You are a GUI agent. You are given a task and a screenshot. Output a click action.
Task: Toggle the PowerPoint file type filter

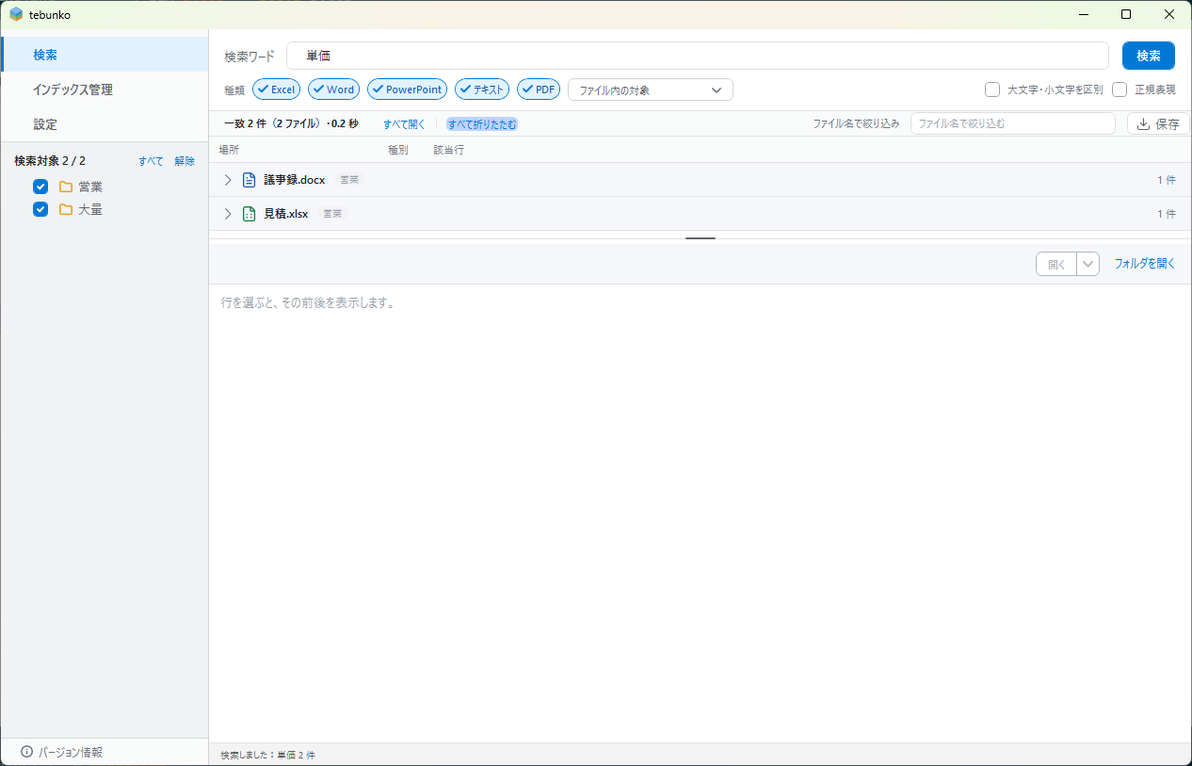click(x=408, y=90)
